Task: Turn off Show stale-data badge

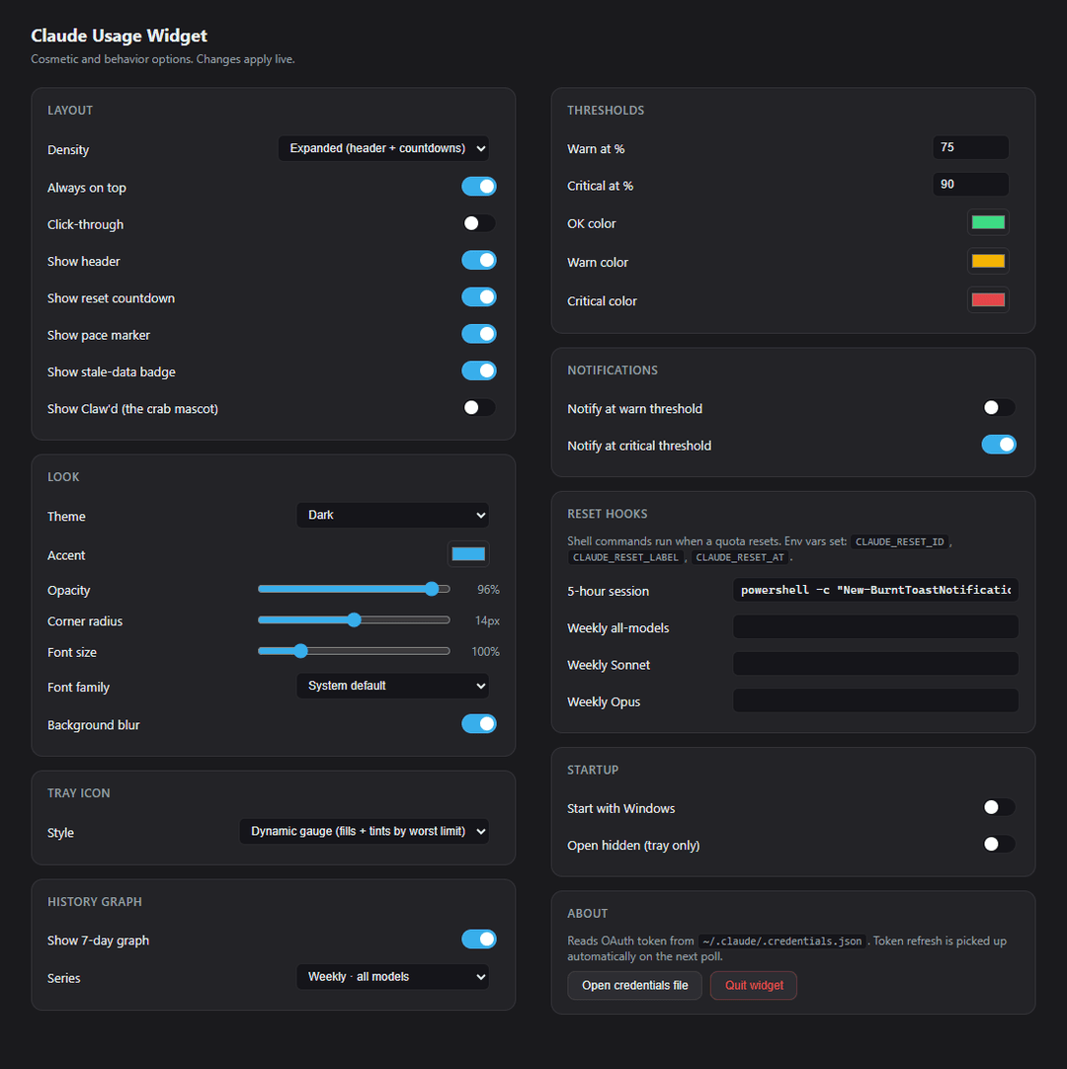Action: coord(478,370)
